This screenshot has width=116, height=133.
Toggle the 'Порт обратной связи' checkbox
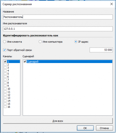[4, 50]
